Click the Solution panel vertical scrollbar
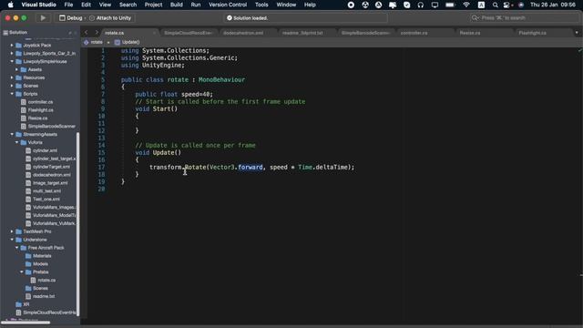Viewport: 583px width, 328px height. [x=77, y=223]
